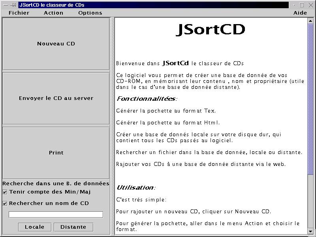Click the Distante search button

[x=73, y=227]
